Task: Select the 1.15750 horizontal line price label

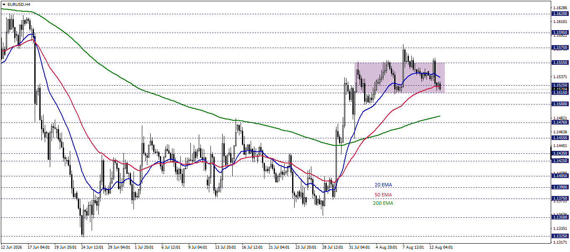Action: pyautogui.click(x=560, y=48)
